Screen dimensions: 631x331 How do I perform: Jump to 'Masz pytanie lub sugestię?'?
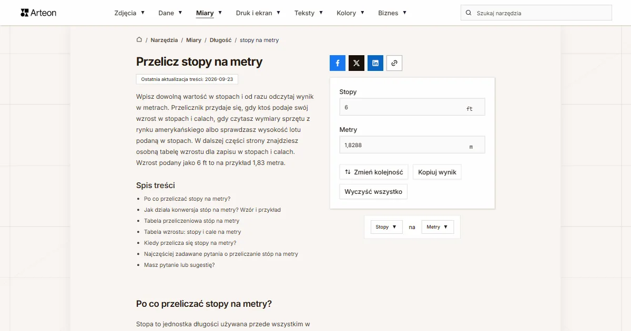(179, 265)
